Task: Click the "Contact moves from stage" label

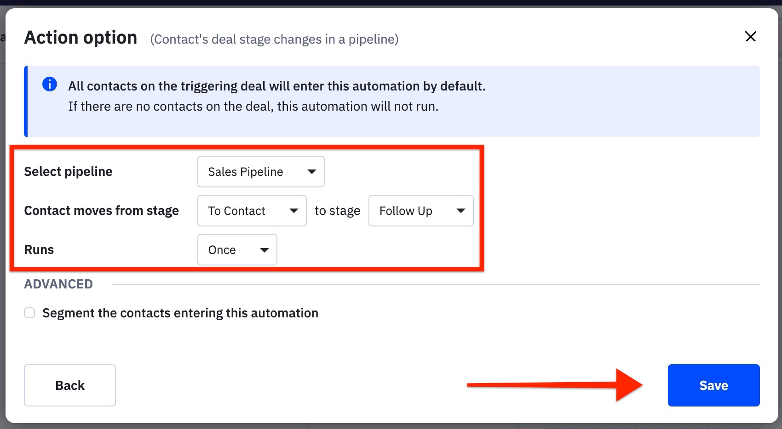Action: pos(101,211)
